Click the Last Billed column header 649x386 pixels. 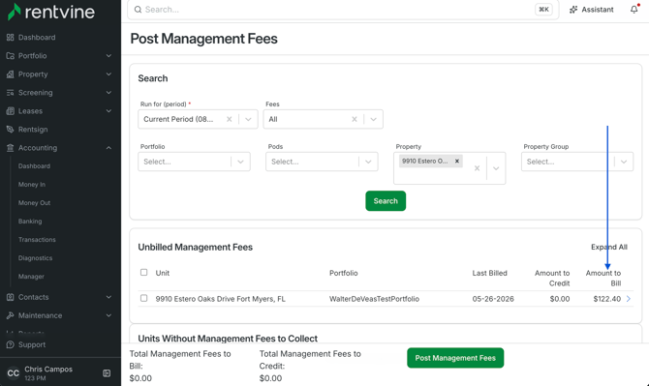click(x=489, y=273)
